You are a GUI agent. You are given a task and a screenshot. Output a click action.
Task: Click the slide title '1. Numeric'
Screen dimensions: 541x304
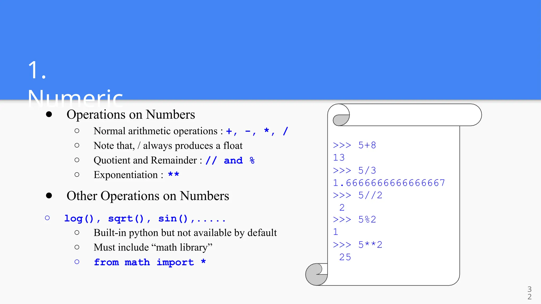point(75,84)
